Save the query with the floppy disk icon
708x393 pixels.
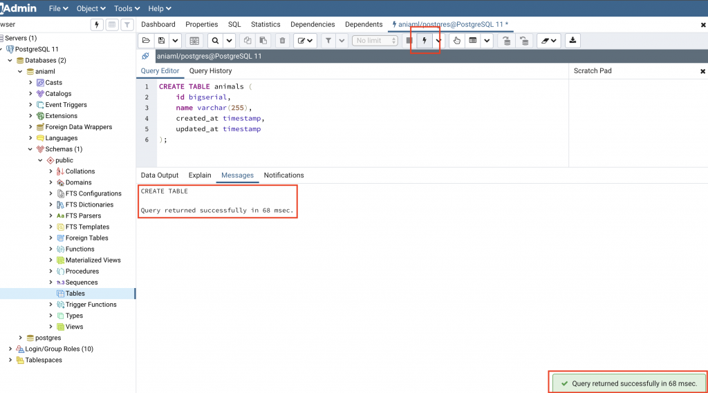click(x=161, y=41)
